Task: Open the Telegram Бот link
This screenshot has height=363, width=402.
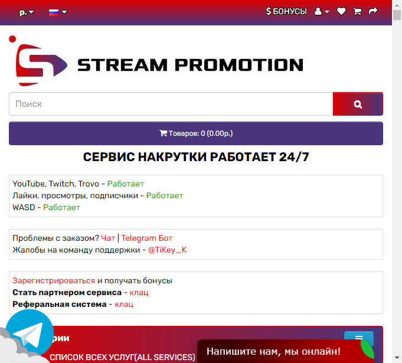Action: pos(147,238)
